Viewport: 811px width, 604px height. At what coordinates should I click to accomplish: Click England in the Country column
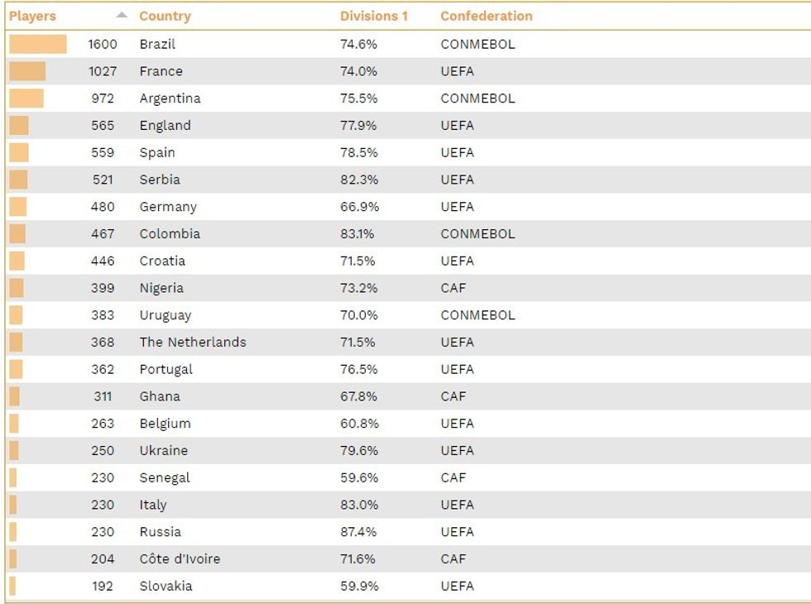point(165,126)
